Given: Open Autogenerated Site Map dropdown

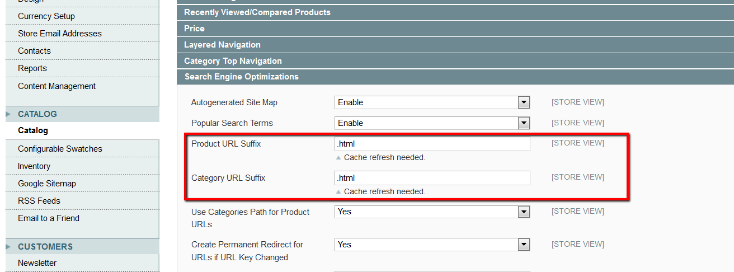Looking at the screenshot, I should (x=432, y=102).
